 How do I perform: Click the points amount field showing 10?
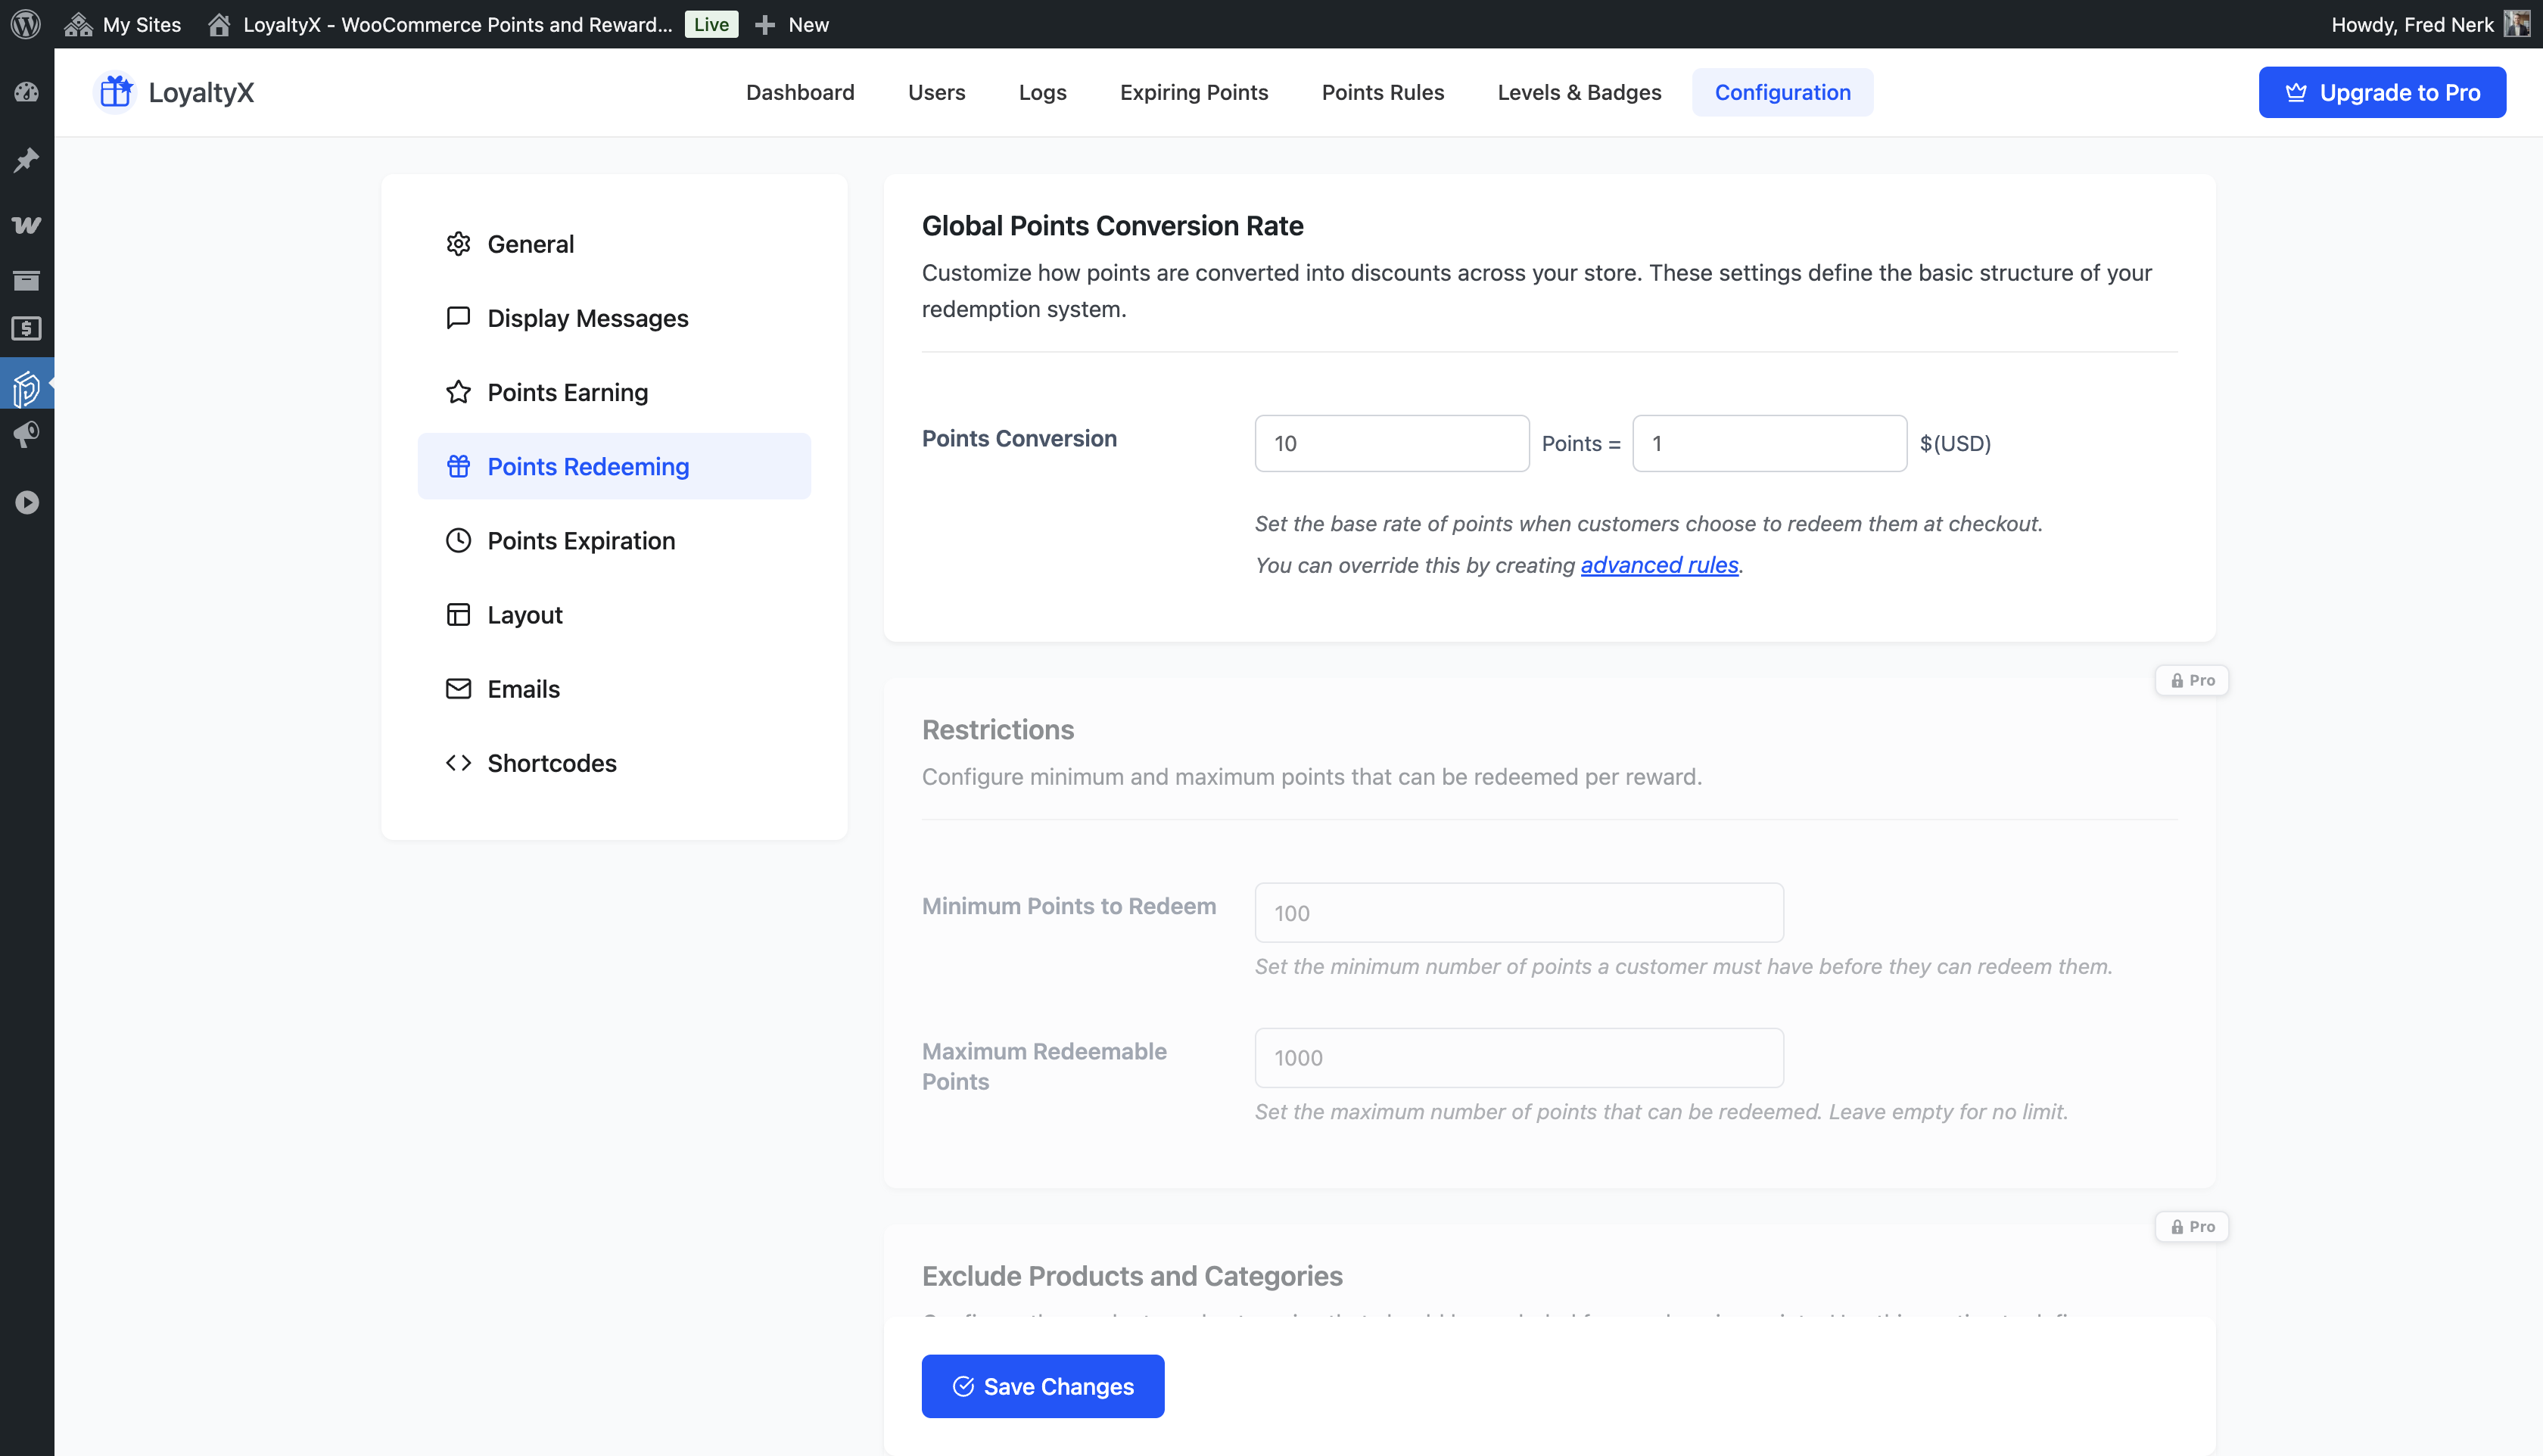click(x=1391, y=443)
